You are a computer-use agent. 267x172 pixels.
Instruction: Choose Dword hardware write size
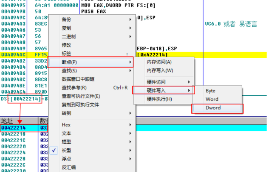[x=217, y=108]
